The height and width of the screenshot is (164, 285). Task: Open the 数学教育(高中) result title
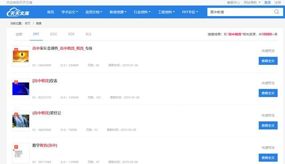tap(45, 145)
